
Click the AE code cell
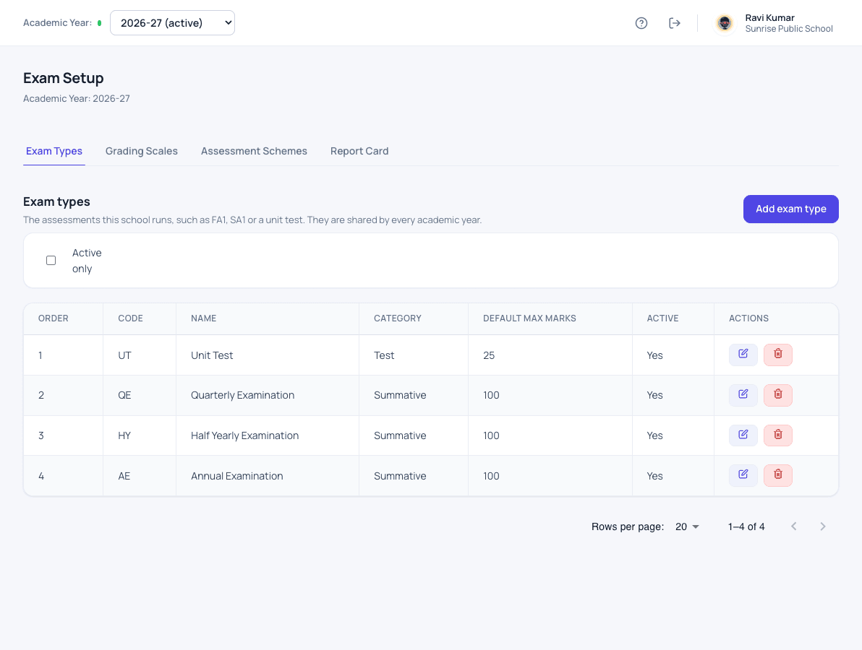coord(139,476)
